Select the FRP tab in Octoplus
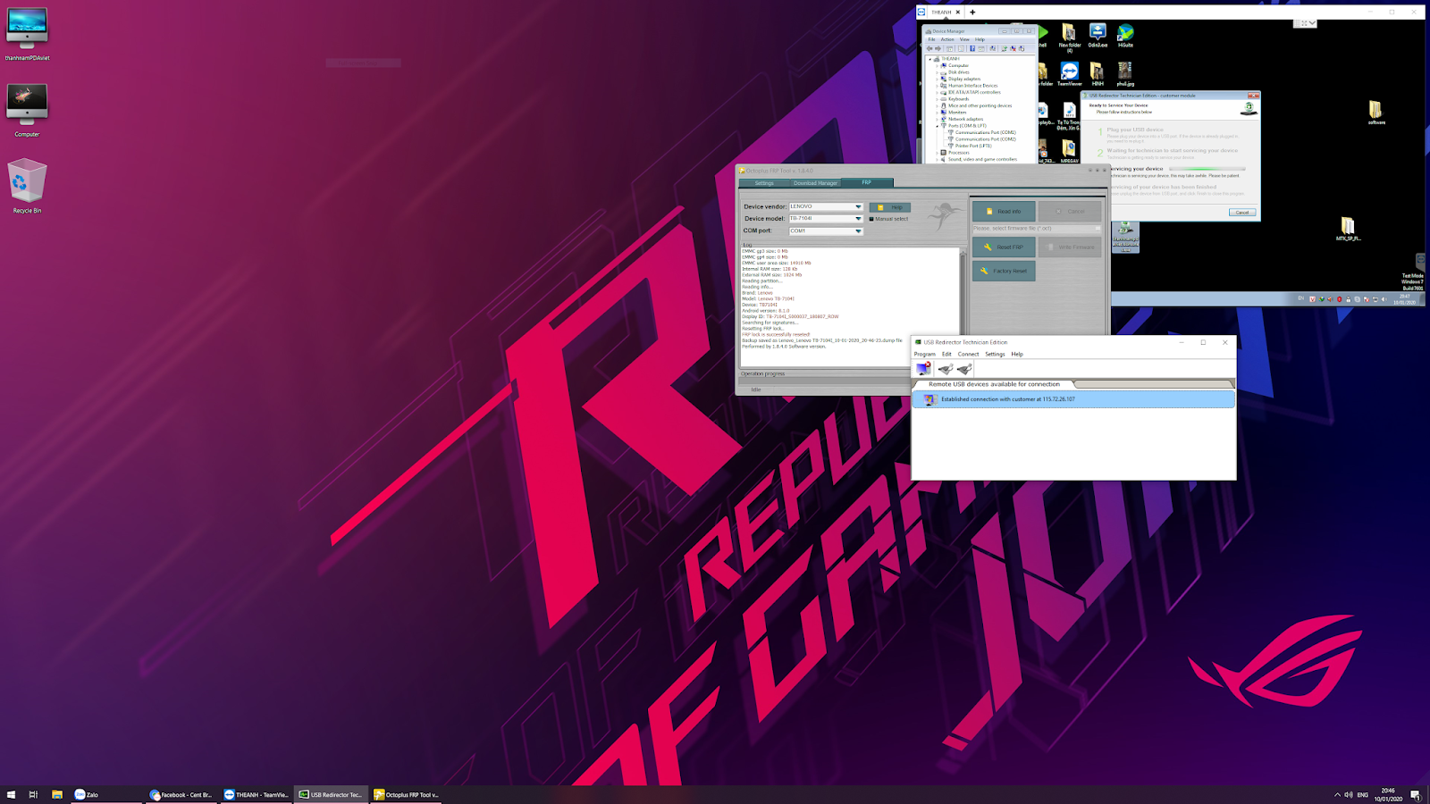This screenshot has height=804, width=1430. click(866, 182)
